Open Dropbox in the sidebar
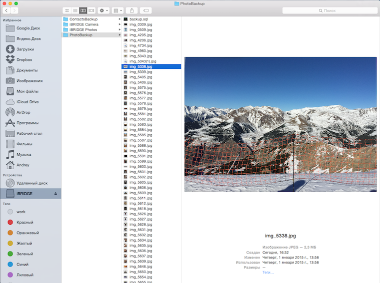The width and height of the screenshot is (380, 283). [24, 59]
